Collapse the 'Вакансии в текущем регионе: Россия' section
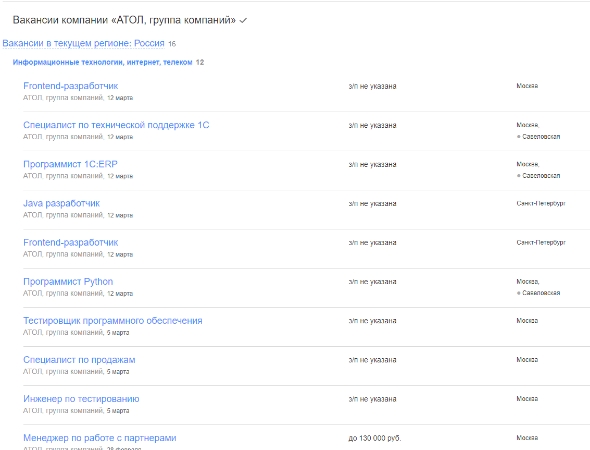 pyautogui.click(x=83, y=43)
